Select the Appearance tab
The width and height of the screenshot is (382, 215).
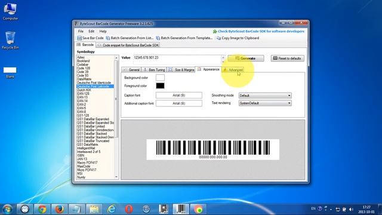(x=208, y=69)
